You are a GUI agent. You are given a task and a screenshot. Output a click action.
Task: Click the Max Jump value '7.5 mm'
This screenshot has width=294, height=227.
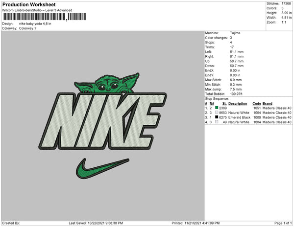point(236,89)
